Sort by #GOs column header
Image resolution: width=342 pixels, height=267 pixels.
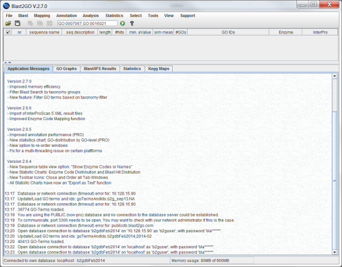[181, 32]
